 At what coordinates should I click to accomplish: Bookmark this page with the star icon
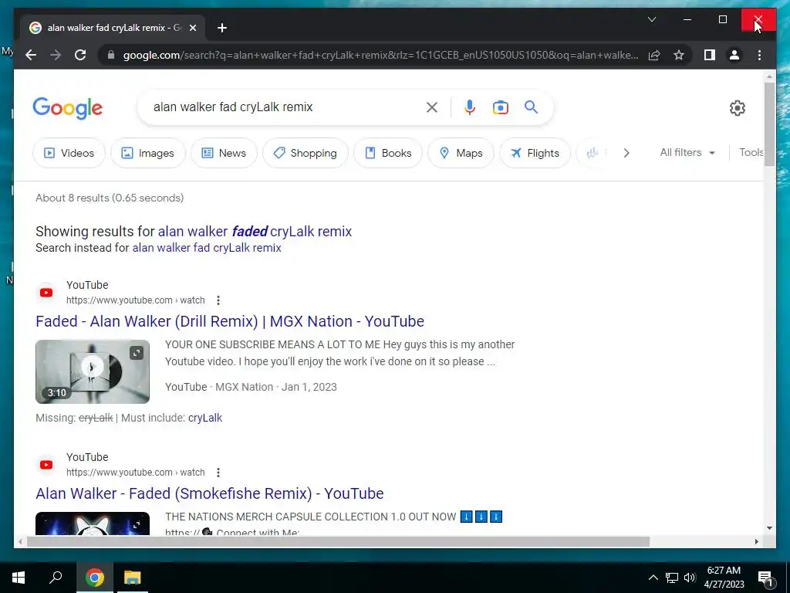click(679, 55)
